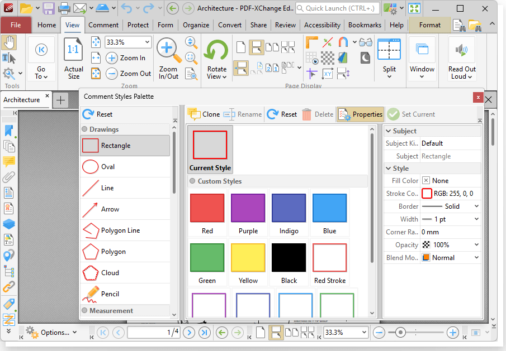The image size is (506, 351).
Task: Open the Attachments paperclip side panel
Action: pos(9,177)
